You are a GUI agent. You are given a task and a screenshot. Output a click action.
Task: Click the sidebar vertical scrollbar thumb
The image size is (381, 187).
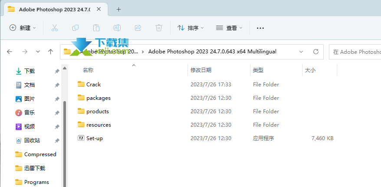pos(64,144)
